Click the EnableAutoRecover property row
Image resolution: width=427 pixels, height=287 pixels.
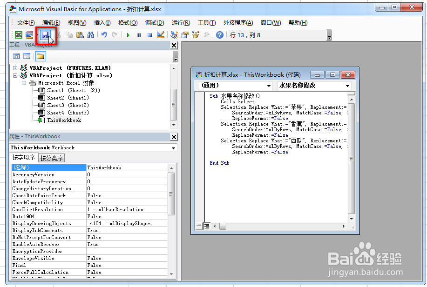click(89, 244)
